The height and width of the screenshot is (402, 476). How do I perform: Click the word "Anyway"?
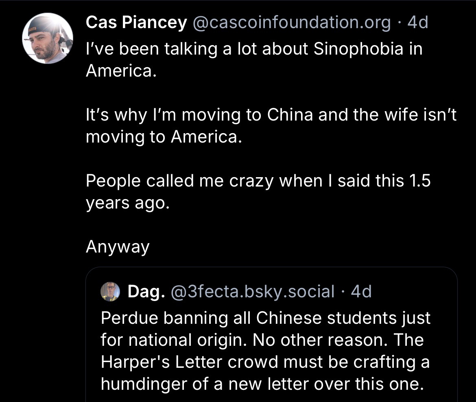click(x=118, y=247)
